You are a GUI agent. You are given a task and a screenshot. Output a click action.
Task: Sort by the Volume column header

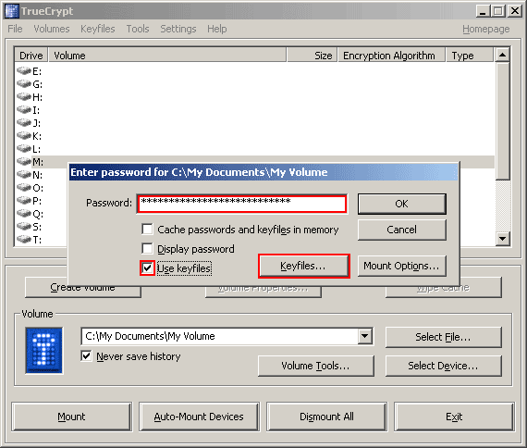tap(167, 56)
